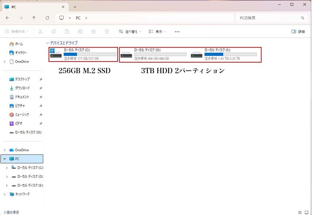Expand ローカル ディスク (E:) in tree
The height and width of the screenshot is (215, 319).
click(x=7, y=185)
